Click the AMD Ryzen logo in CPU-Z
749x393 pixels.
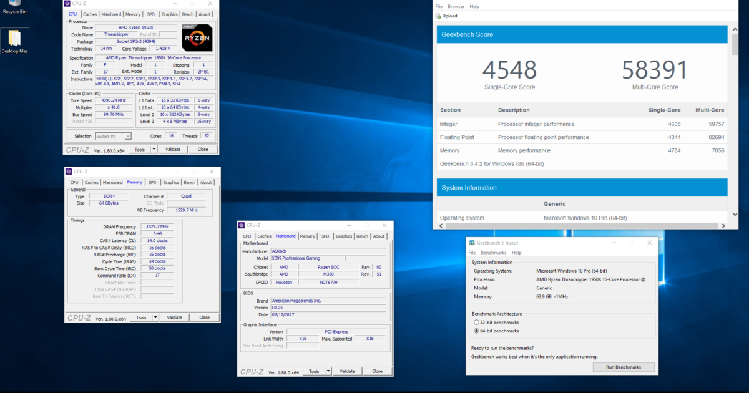197,37
